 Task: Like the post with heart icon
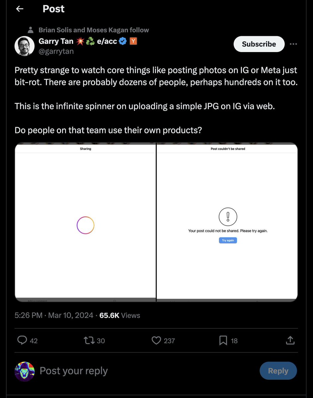pyautogui.click(x=156, y=340)
